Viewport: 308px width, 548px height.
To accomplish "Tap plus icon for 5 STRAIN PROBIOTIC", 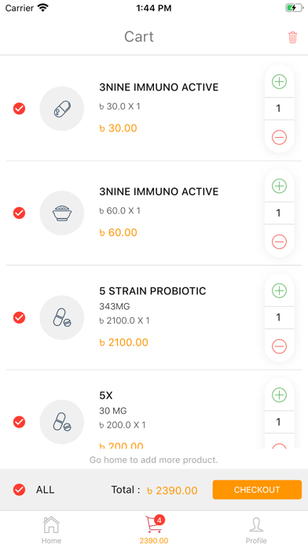I will pyautogui.click(x=279, y=291).
